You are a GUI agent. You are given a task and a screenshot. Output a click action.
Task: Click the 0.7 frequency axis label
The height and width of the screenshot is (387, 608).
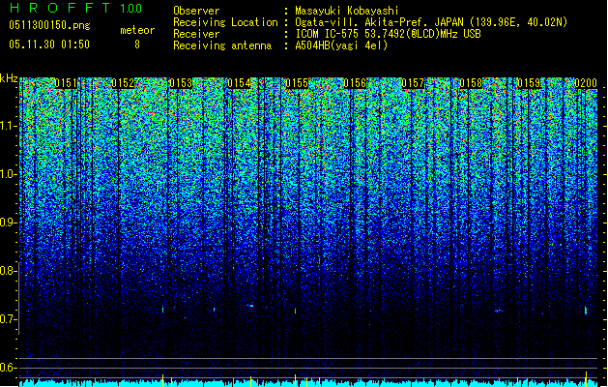[8, 319]
